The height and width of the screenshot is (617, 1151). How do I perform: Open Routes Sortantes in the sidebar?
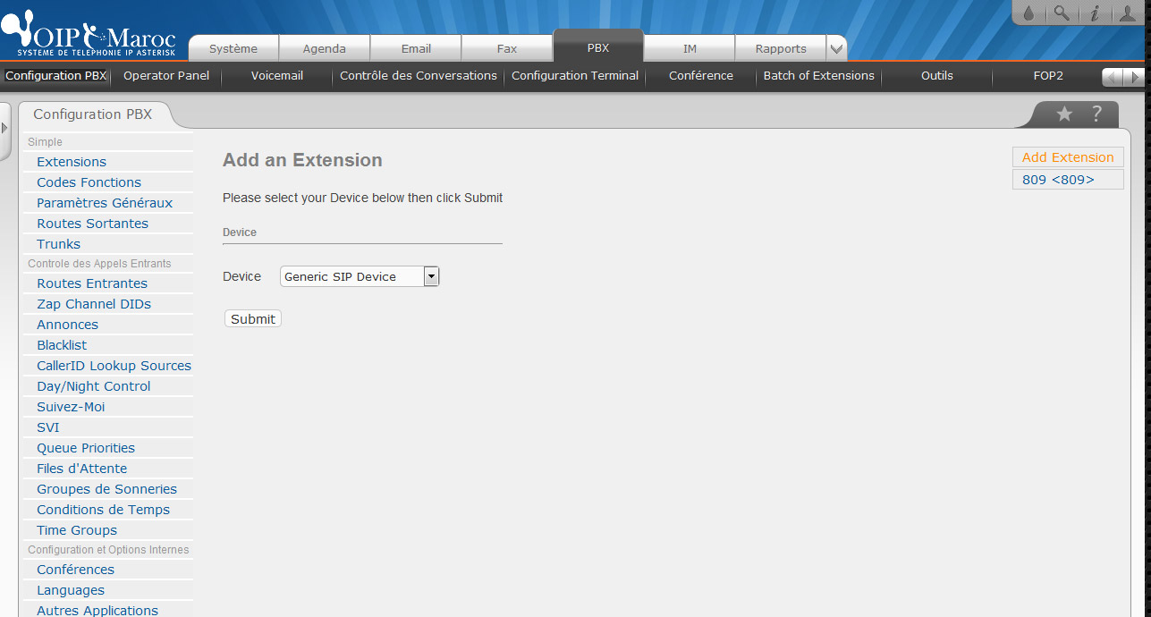click(x=92, y=224)
